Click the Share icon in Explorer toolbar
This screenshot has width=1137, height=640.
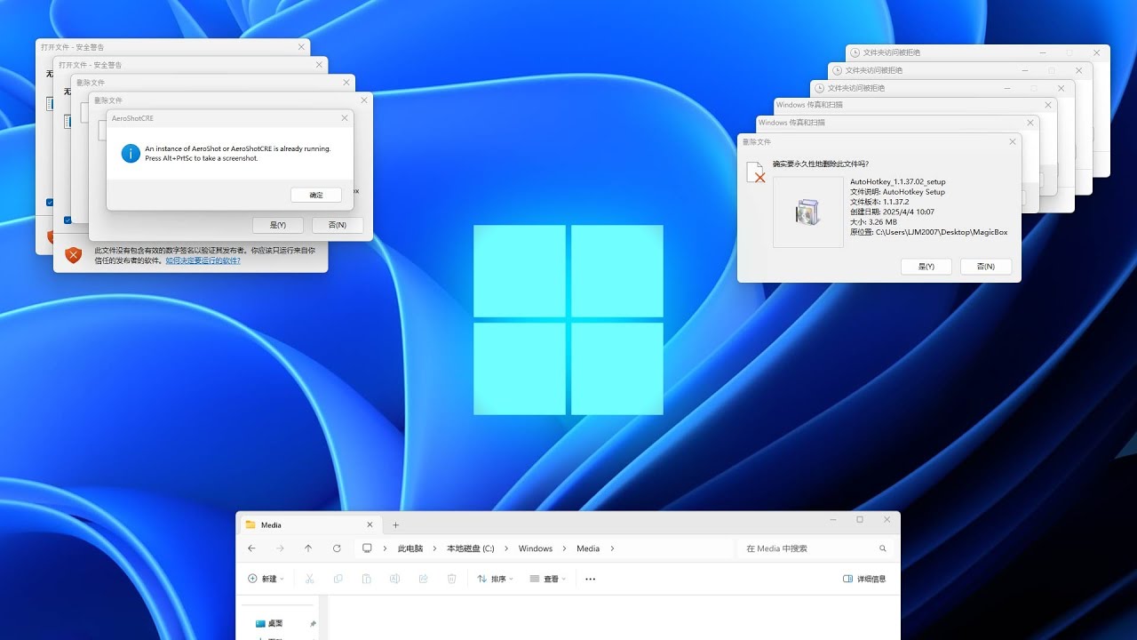click(424, 579)
